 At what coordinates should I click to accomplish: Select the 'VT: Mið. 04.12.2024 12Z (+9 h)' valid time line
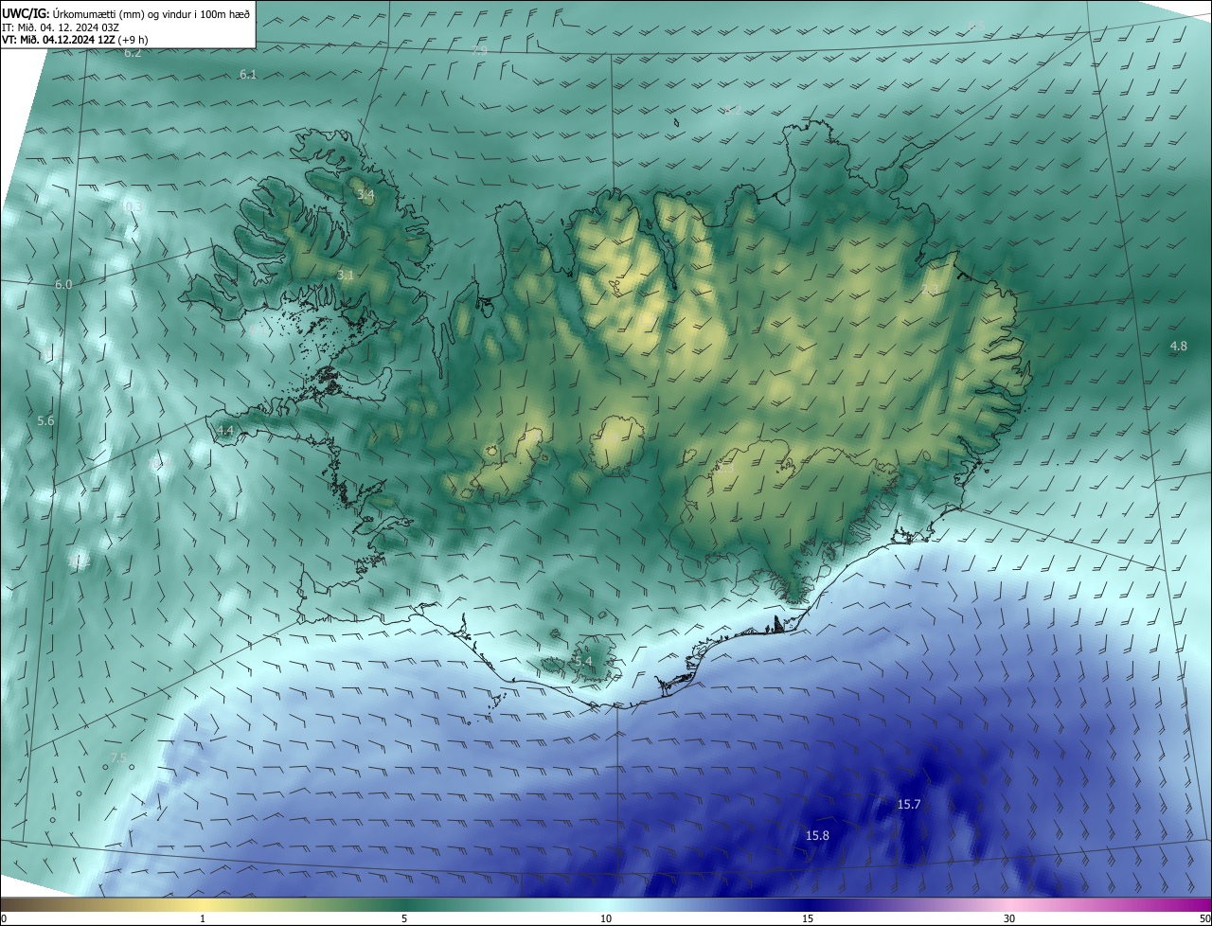click(x=75, y=40)
